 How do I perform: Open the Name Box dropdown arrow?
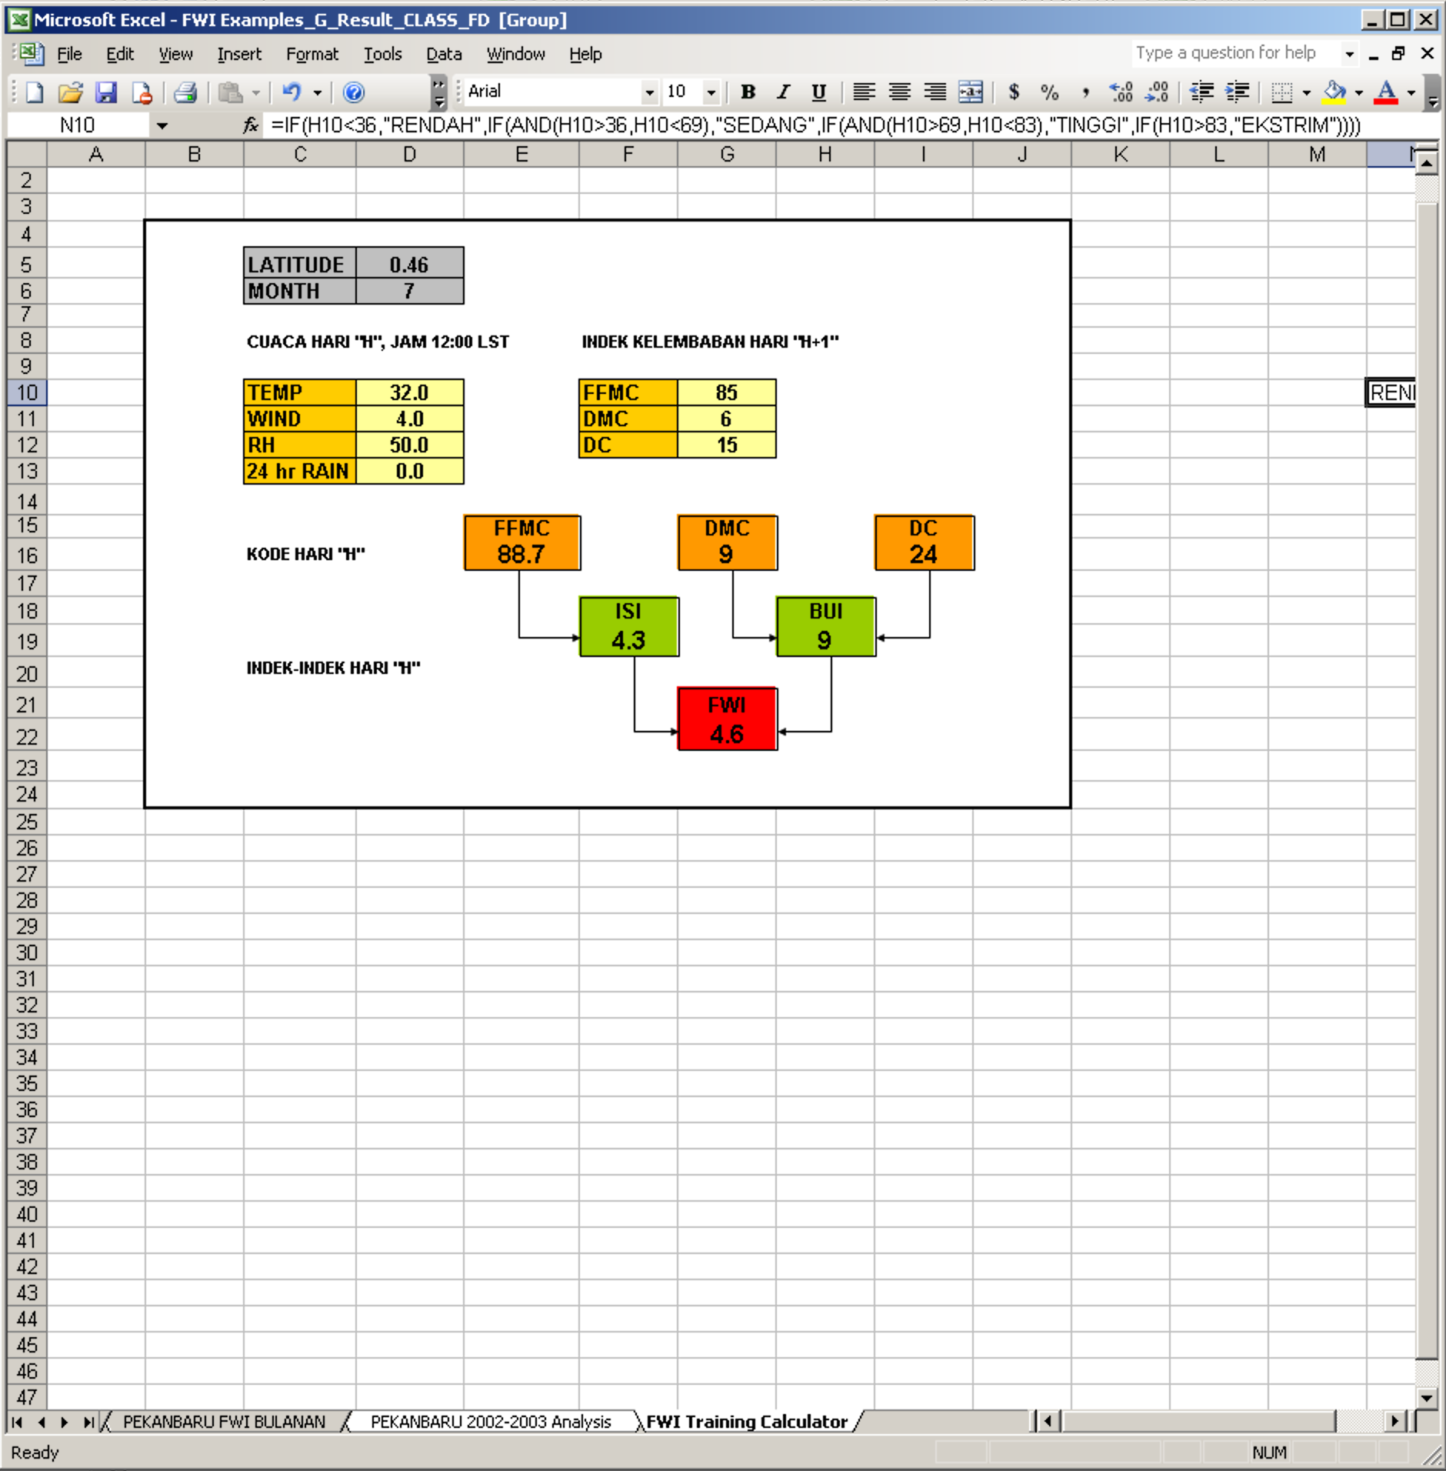click(x=162, y=125)
